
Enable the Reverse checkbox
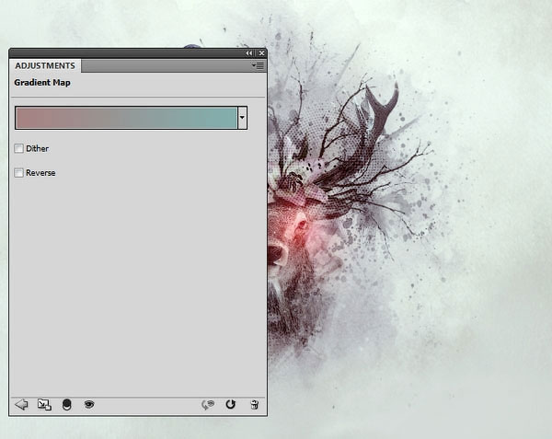[19, 172]
